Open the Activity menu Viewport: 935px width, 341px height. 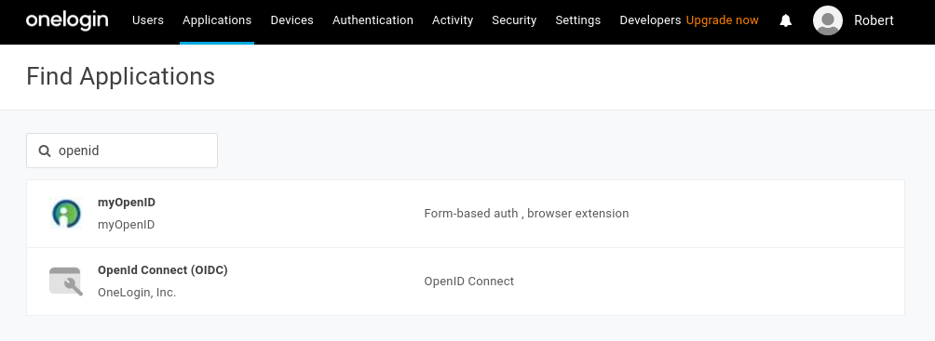pyautogui.click(x=453, y=20)
